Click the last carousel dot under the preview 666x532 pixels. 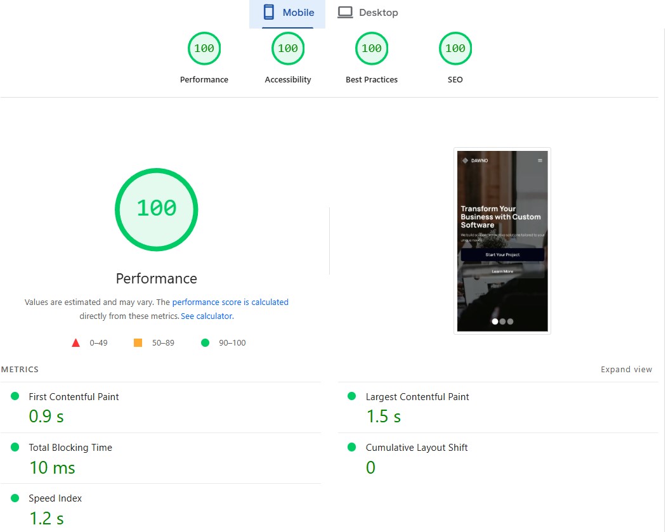pyautogui.click(x=510, y=321)
